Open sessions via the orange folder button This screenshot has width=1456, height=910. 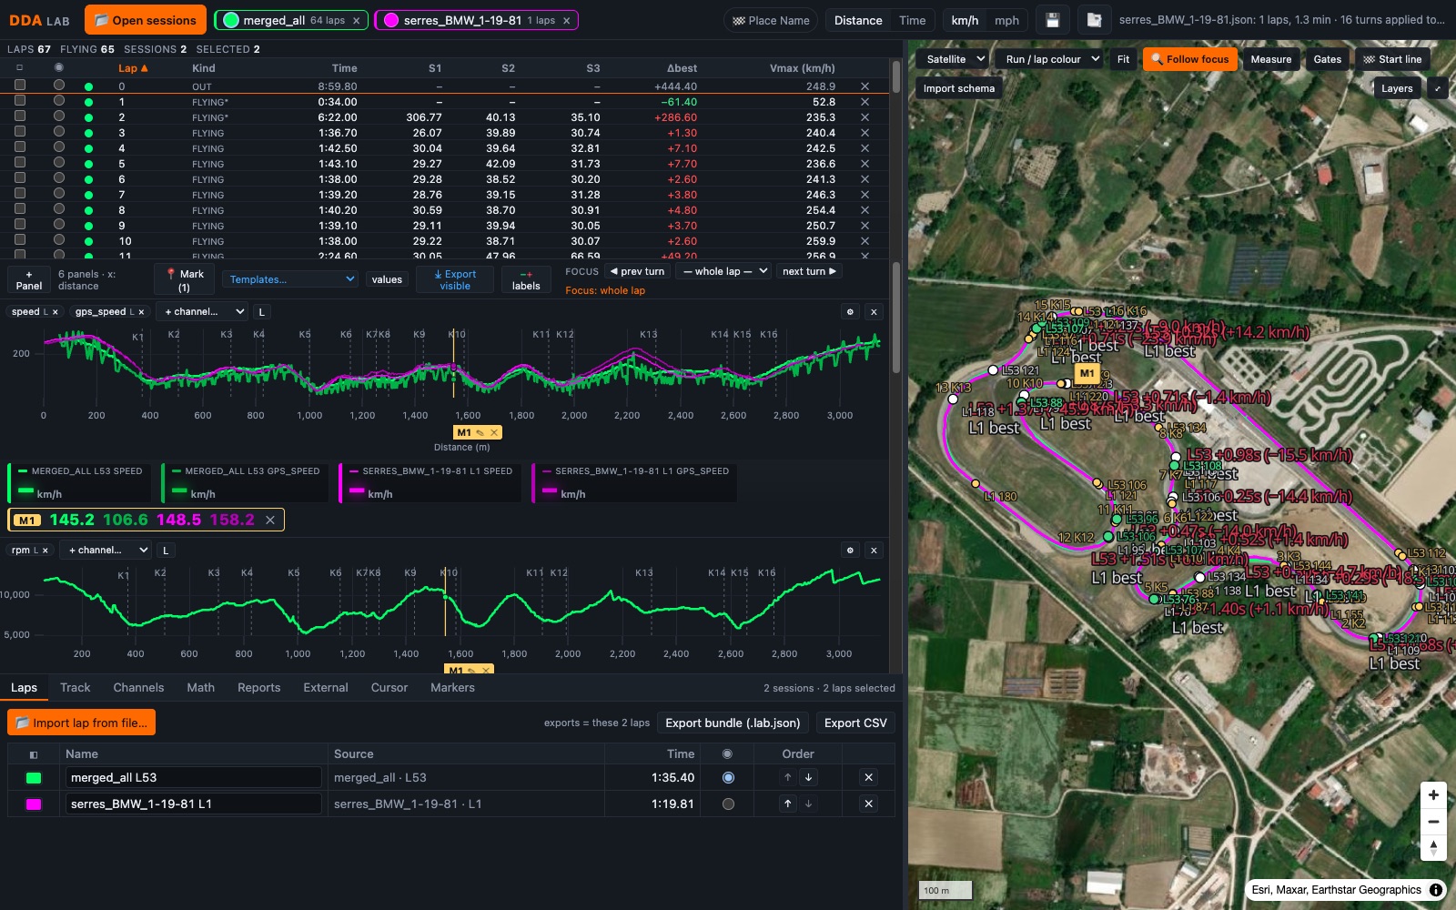pos(146,20)
